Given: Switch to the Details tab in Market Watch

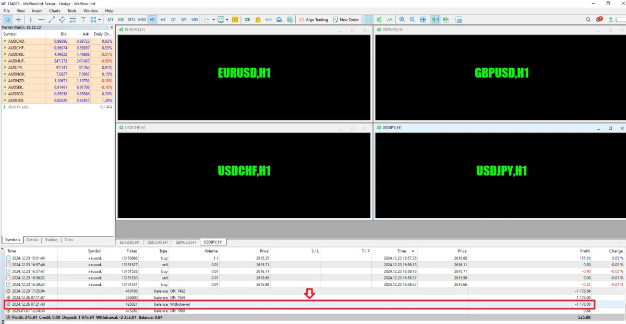Looking at the screenshot, I should (x=32, y=240).
